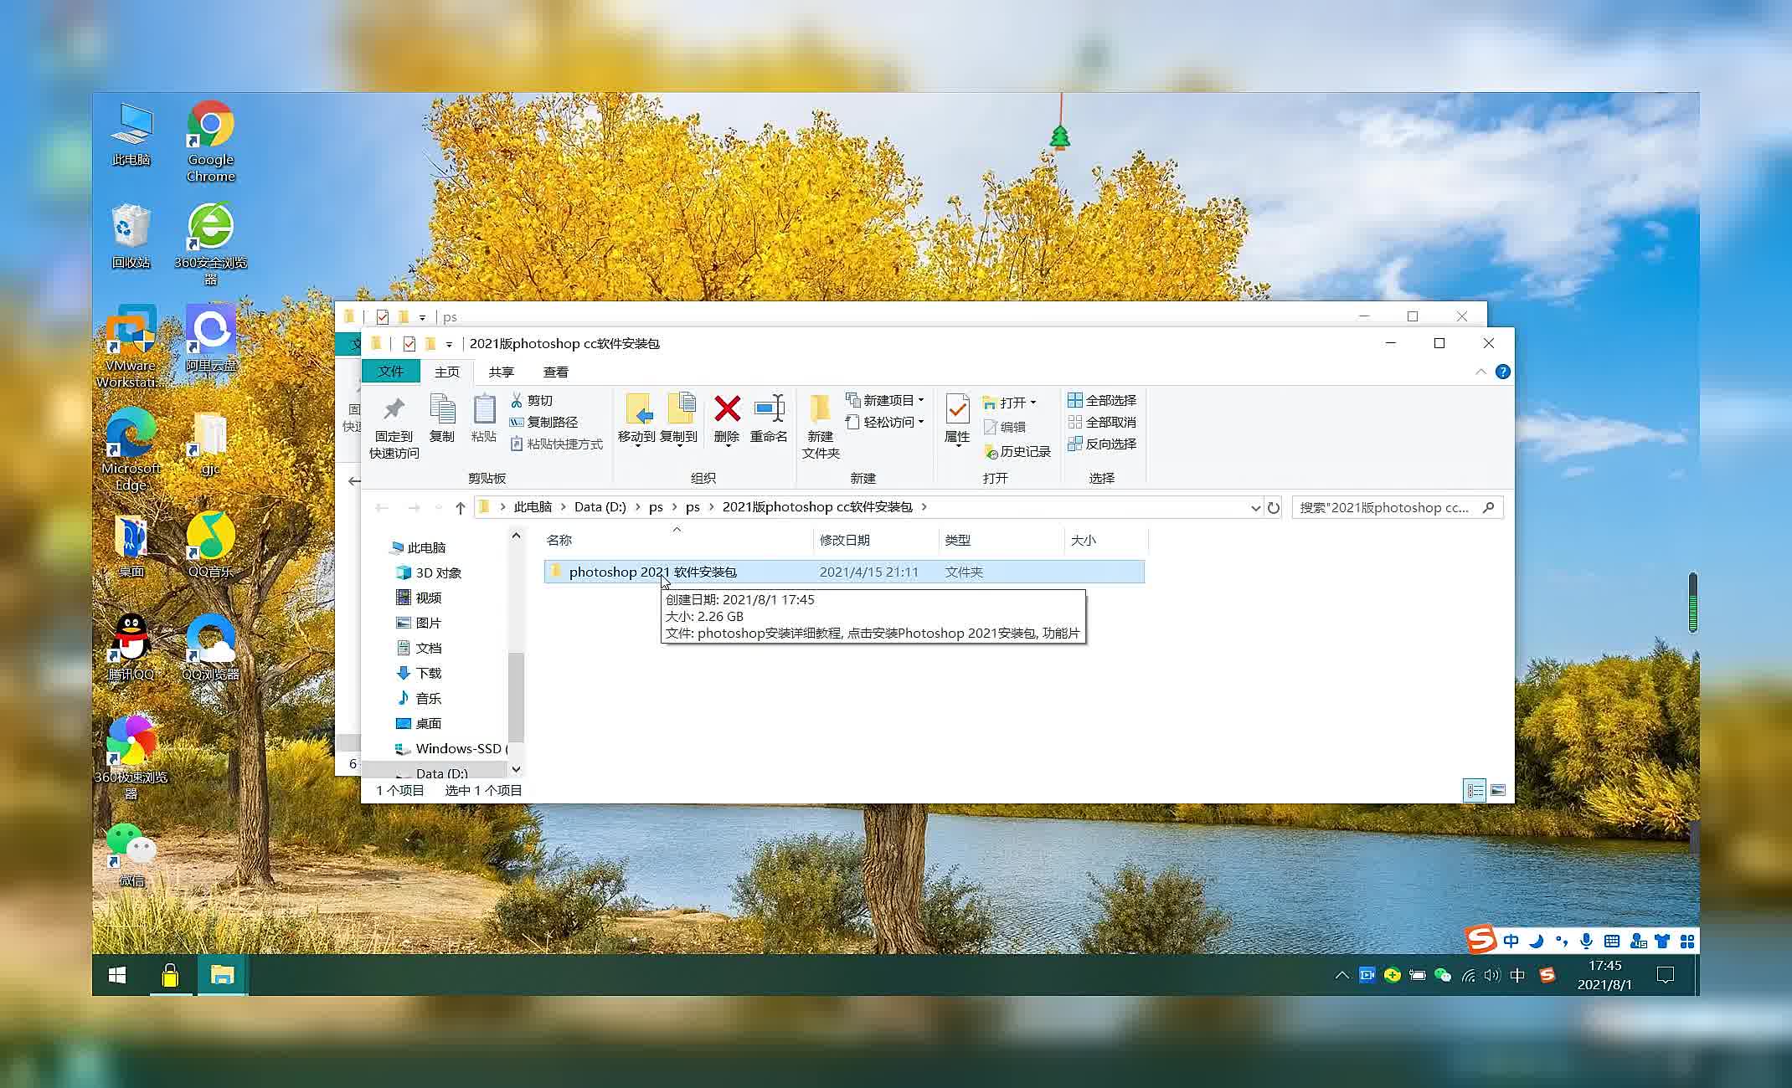1792x1088 pixels.
Task: Click Copy path in clipboard group
Action: pyautogui.click(x=543, y=422)
